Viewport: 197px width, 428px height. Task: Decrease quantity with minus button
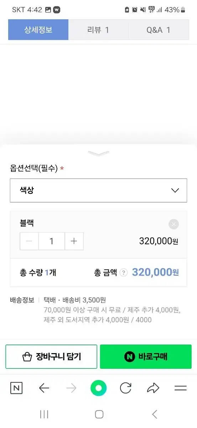pyautogui.click(x=30, y=241)
